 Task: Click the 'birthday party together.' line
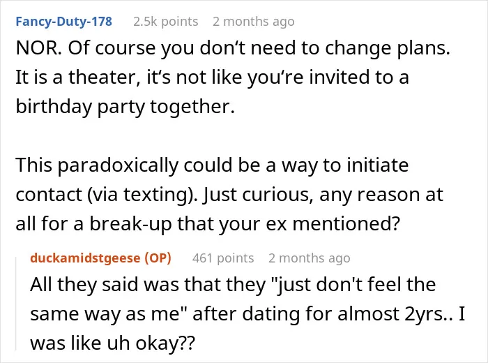125,107
